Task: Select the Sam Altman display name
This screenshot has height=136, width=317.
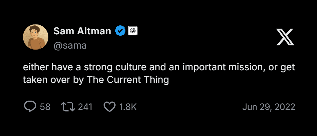Action: pos(82,31)
